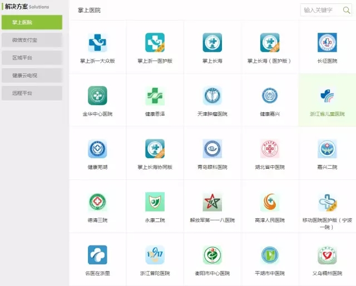This screenshot has width=356, height=286.
Task: Click the 长征医院 label text
Action: point(327,61)
